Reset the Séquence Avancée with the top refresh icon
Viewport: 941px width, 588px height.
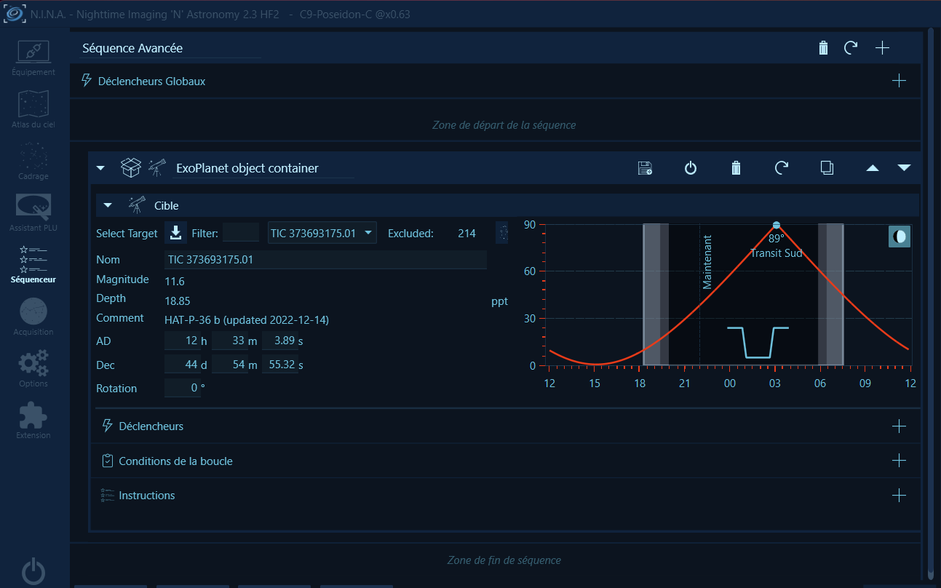pyautogui.click(x=850, y=48)
